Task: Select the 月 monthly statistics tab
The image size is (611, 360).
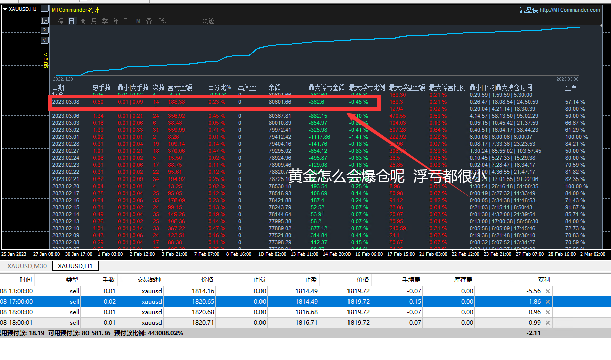Action: (94, 21)
